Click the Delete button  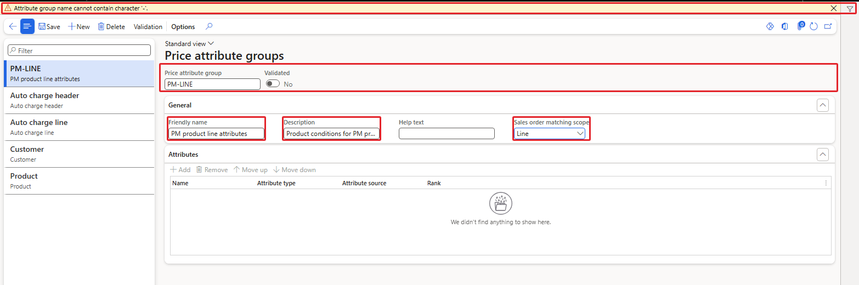coord(111,26)
